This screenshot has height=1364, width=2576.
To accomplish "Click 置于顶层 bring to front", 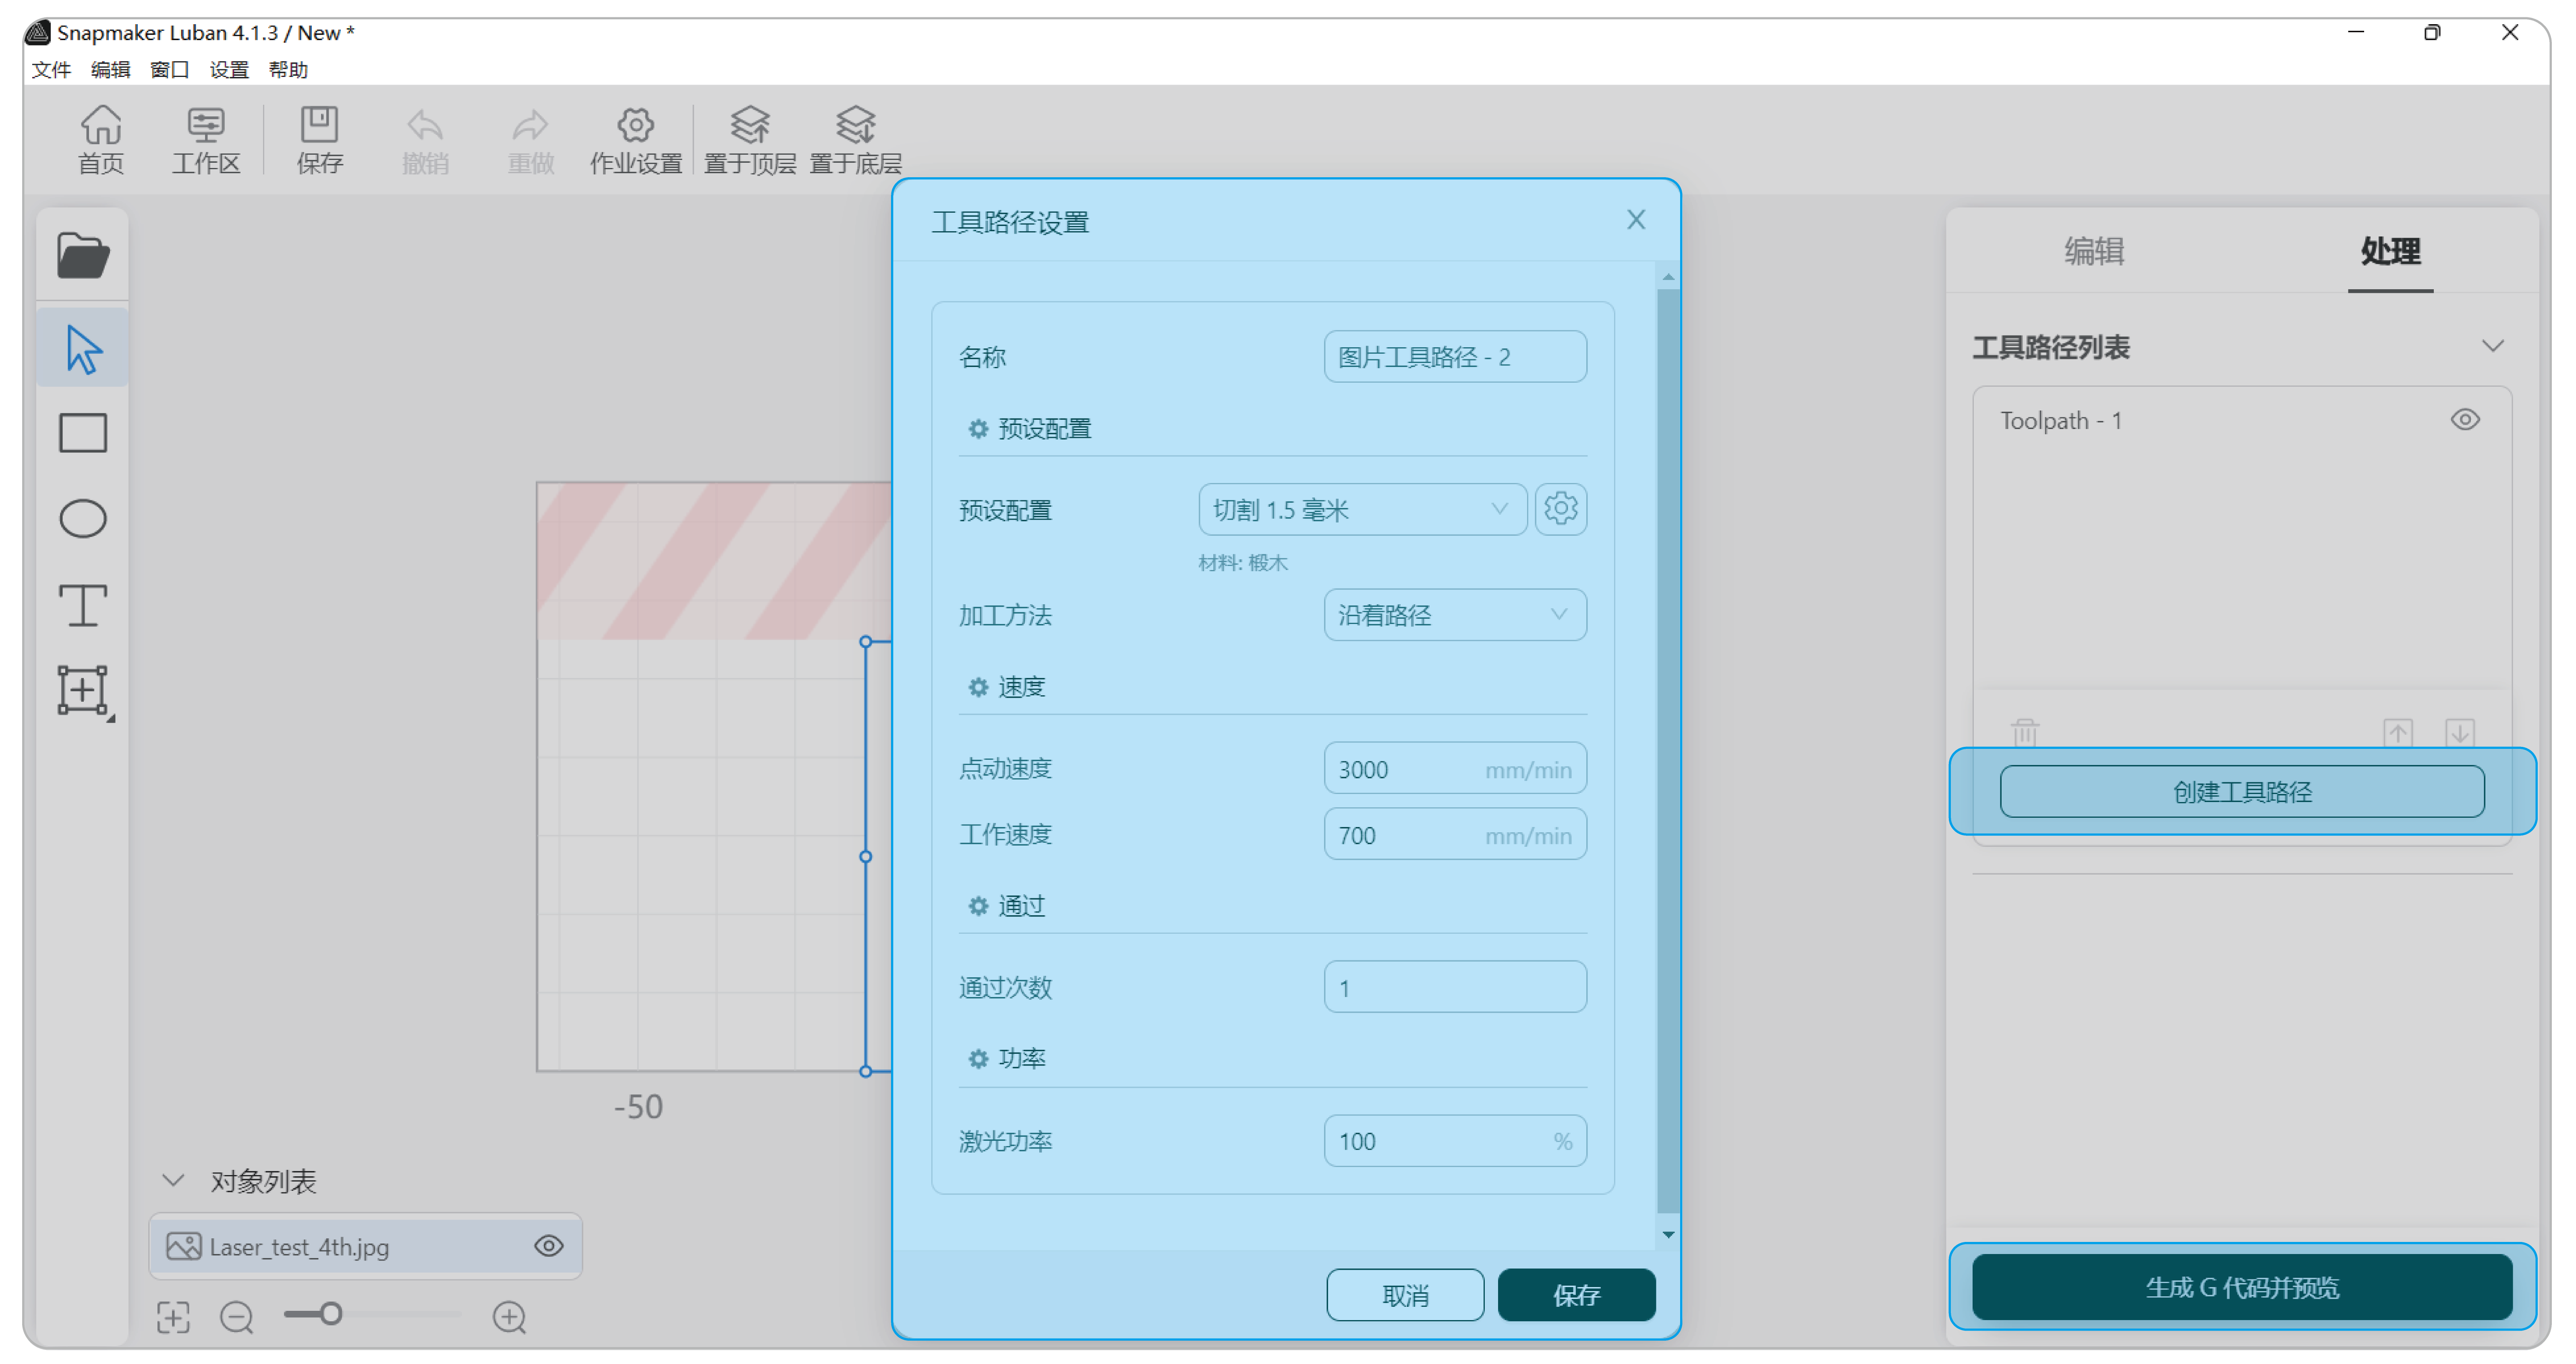I will pos(750,140).
